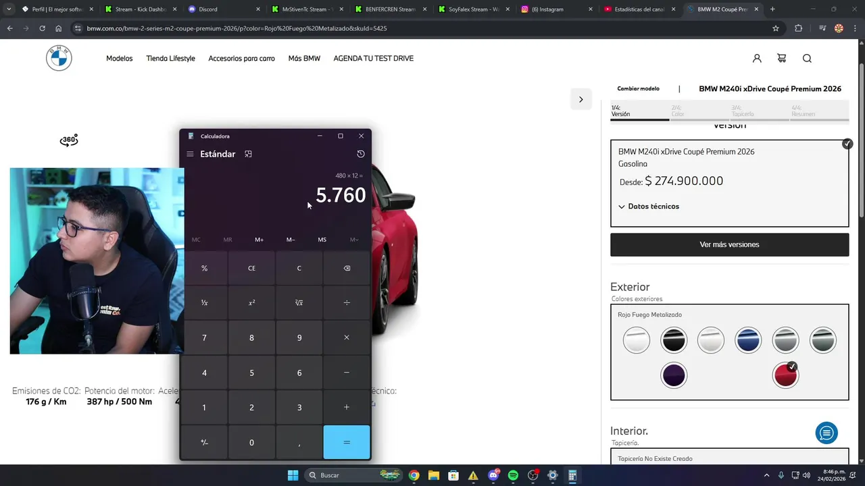
Task: Click the next image arrow on car viewer
Action: click(580, 99)
